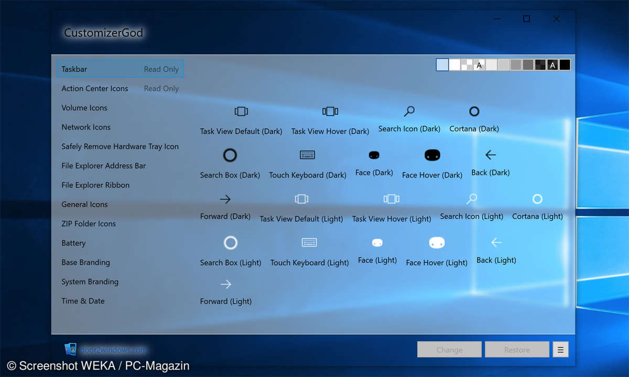The image size is (629, 377).
Task: Choose the dark checkerboard swatch without letter
Action: click(540, 65)
